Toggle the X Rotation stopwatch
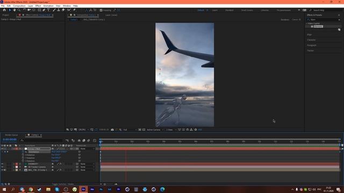Viewport: 344px width, 193px height. point(23,155)
